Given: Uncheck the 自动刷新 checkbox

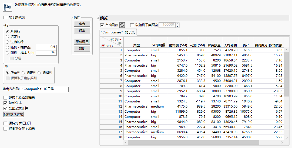Looking at the screenshot, I should click(x=102, y=25).
